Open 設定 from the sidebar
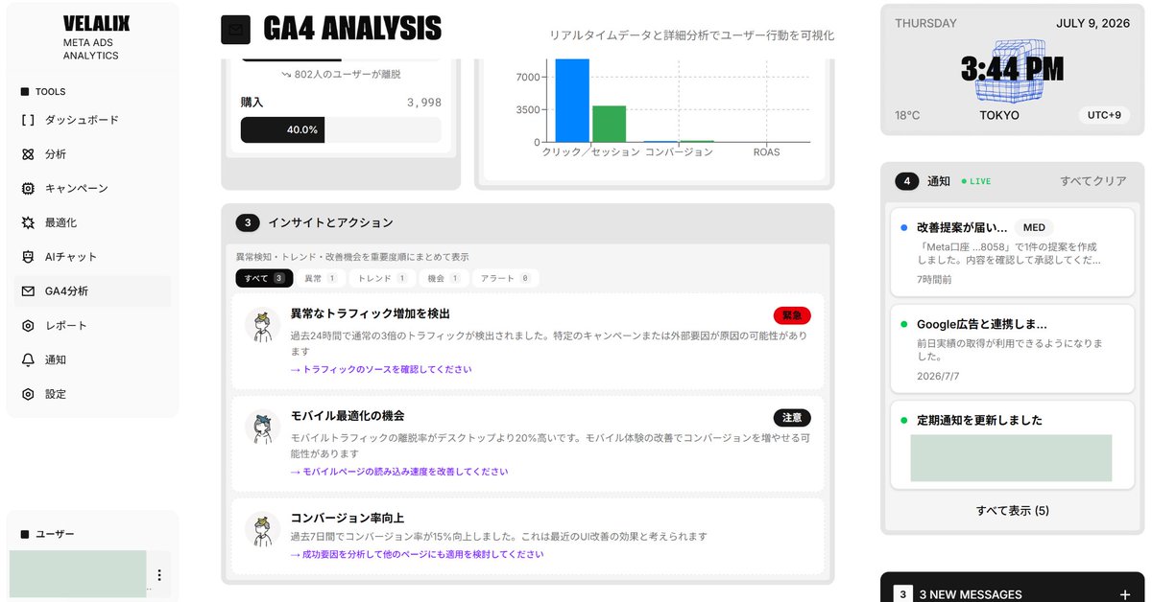 click(92, 394)
